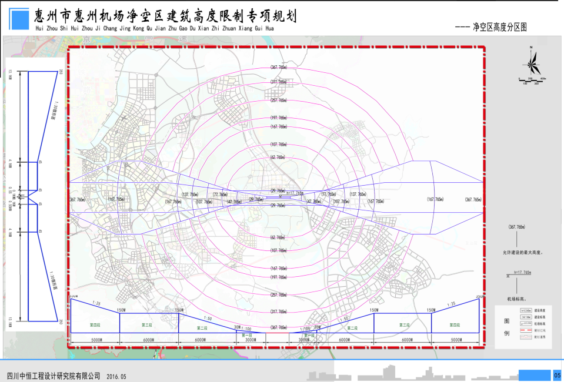This screenshot has width=564, height=382.
Task: Click the blue page number box 05
Action: pyautogui.click(x=557, y=375)
